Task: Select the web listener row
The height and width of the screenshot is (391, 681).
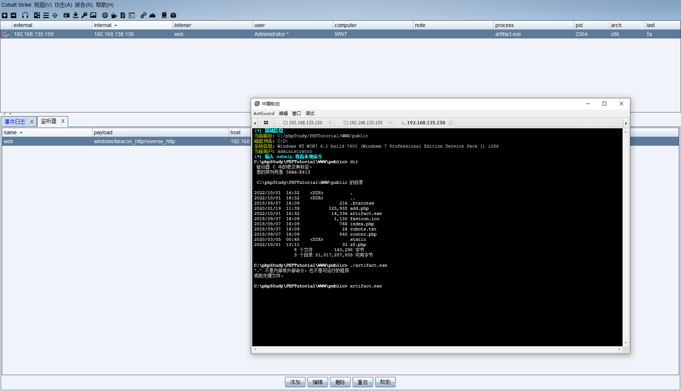Action: 127,141
